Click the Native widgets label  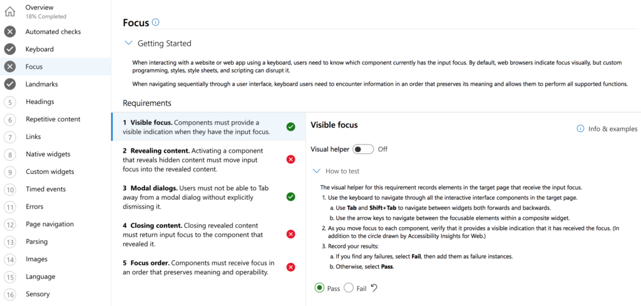coord(48,155)
